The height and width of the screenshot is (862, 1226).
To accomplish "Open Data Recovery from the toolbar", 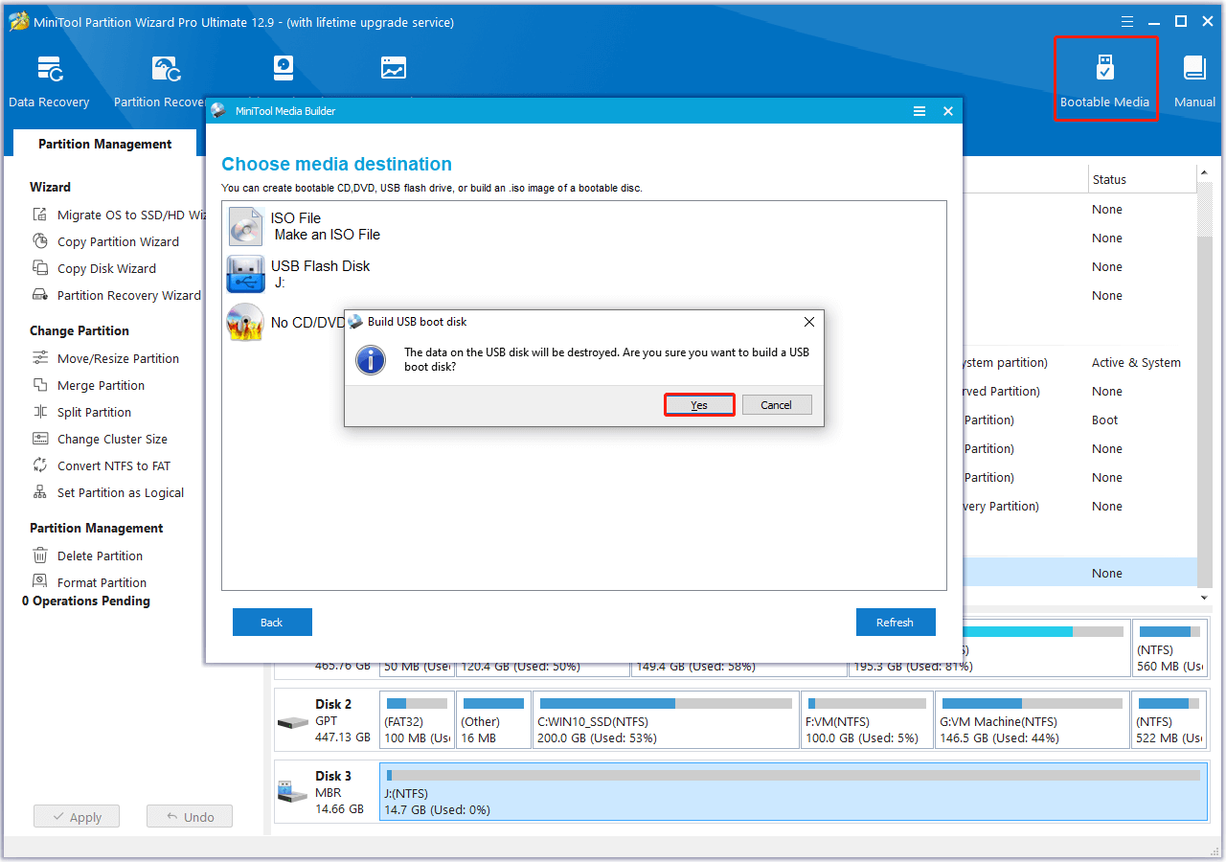I will (49, 81).
